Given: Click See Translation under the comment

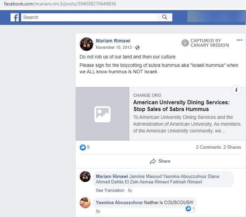Looking at the screenshot, I should [x=110, y=191].
